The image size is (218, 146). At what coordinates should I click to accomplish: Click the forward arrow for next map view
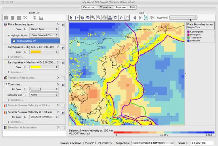pyautogui.click(x=140, y=18)
